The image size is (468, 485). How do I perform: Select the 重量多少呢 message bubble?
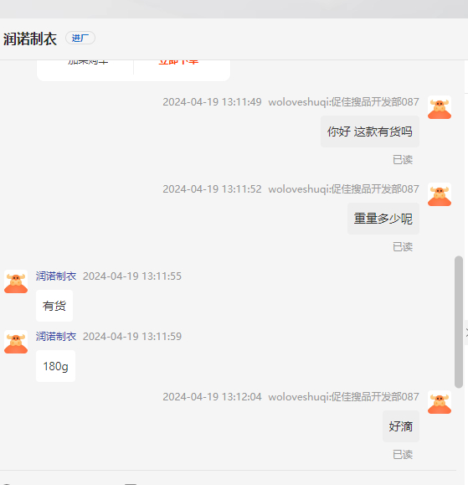[383, 219]
